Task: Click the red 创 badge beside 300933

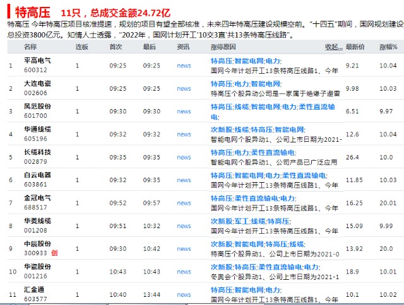Action: [54, 253]
